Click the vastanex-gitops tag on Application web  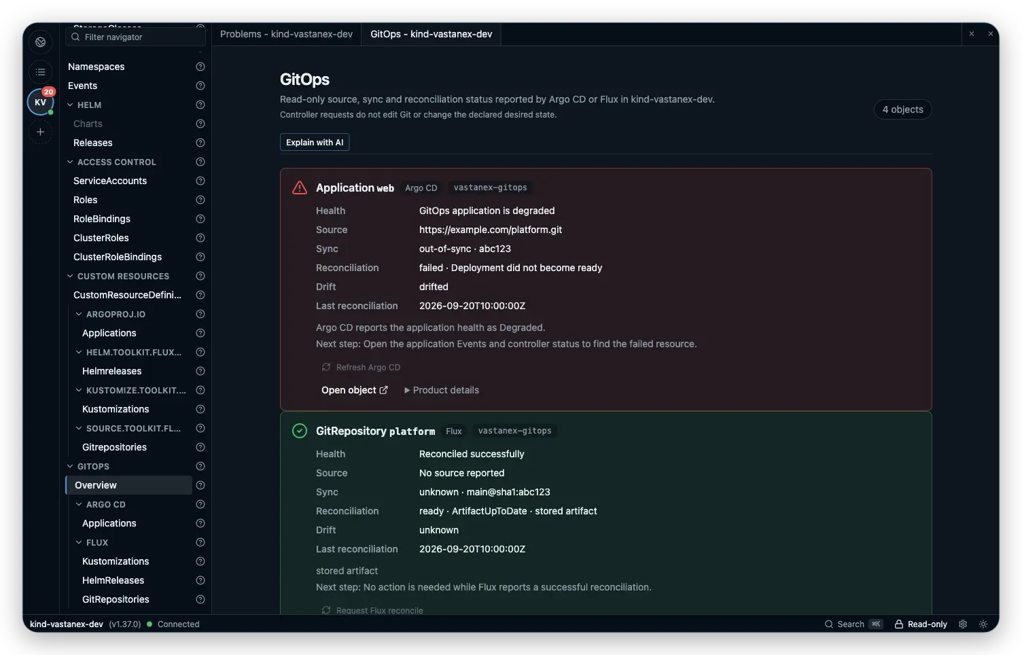pos(490,188)
